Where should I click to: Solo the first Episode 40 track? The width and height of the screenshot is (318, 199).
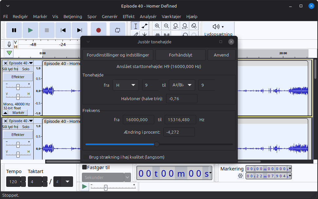(x=26, y=69)
